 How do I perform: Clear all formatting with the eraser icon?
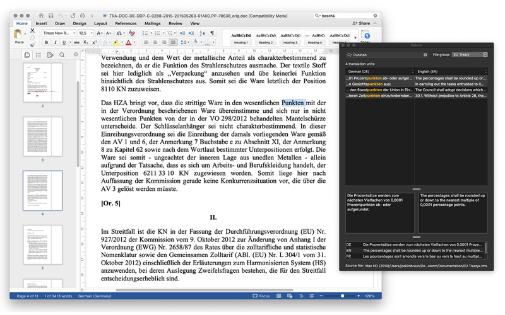point(131,33)
